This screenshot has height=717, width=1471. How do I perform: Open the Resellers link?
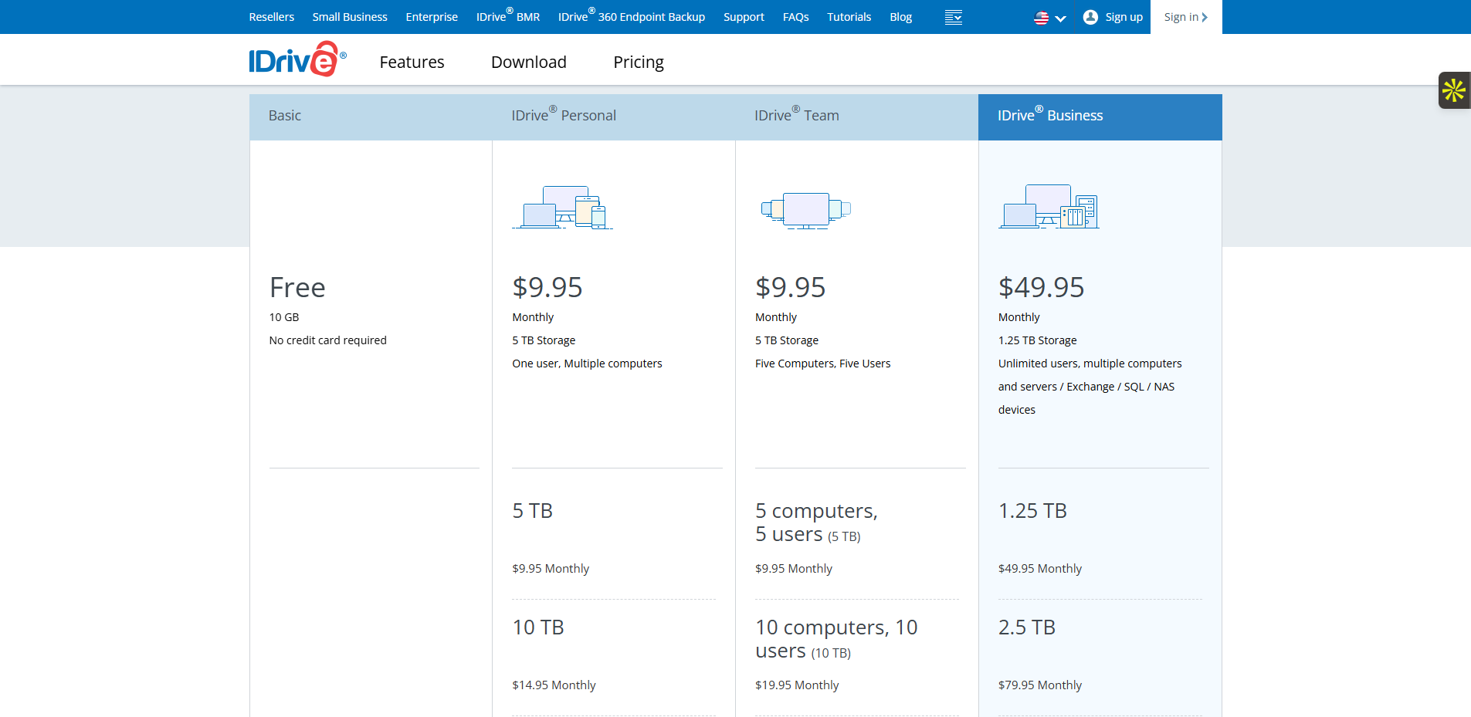(271, 17)
